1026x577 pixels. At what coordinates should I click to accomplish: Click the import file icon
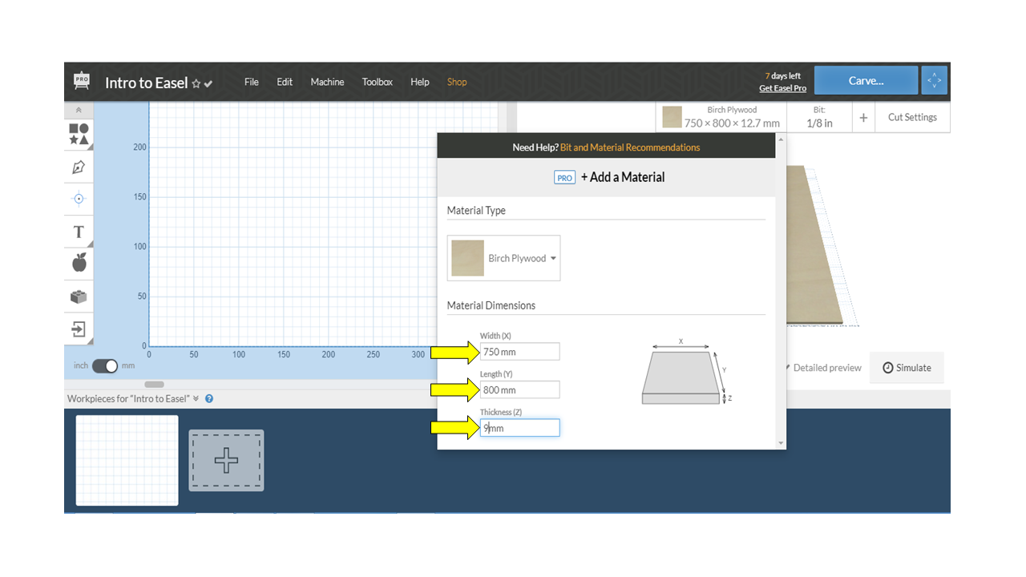tap(79, 329)
